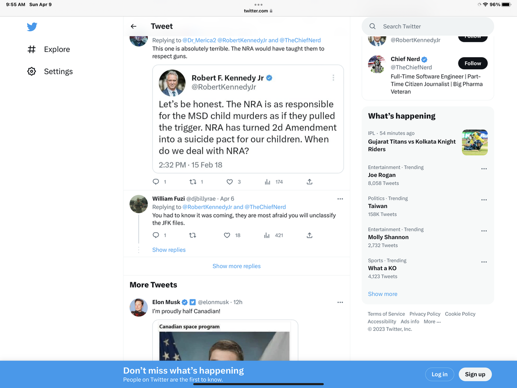This screenshot has height=388, width=517.
Task: Click iPad multitasking three-dot control
Action: click(x=259, y=5)
